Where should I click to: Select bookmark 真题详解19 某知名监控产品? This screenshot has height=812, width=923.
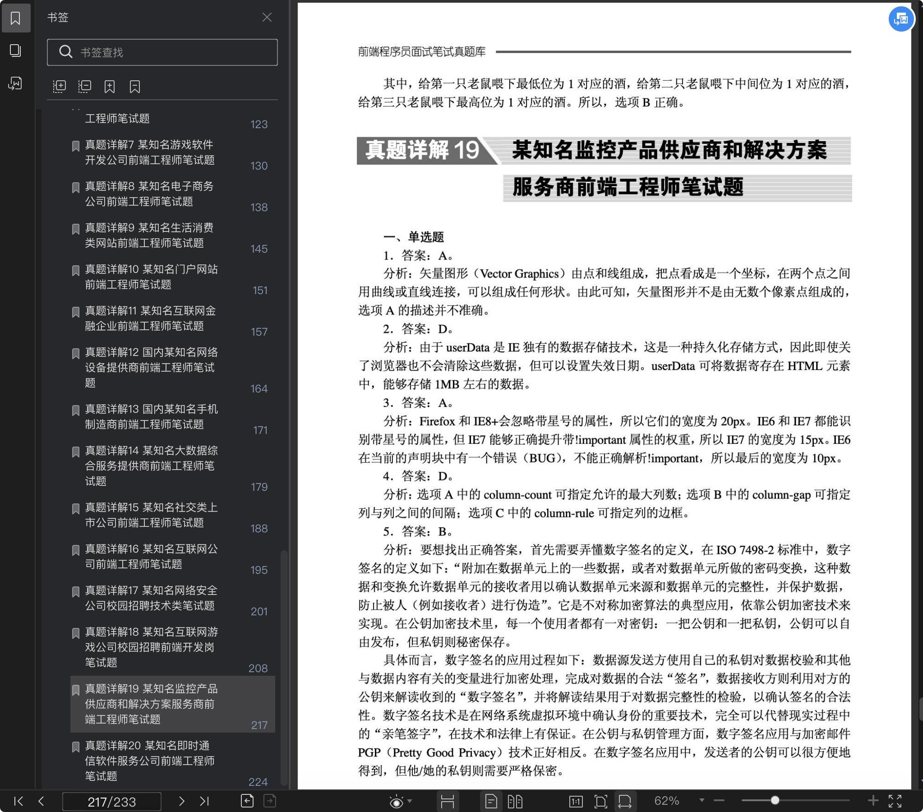(x=172, y=705)
